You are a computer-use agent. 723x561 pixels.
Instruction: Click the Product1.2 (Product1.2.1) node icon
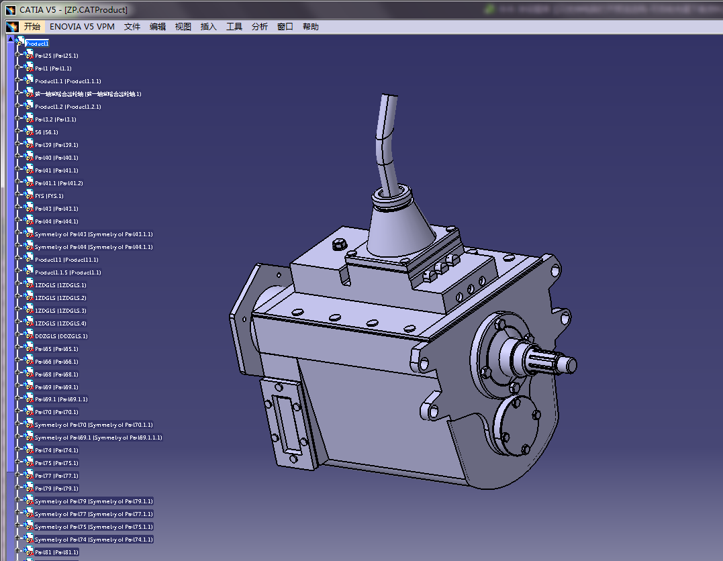[29, 105]
